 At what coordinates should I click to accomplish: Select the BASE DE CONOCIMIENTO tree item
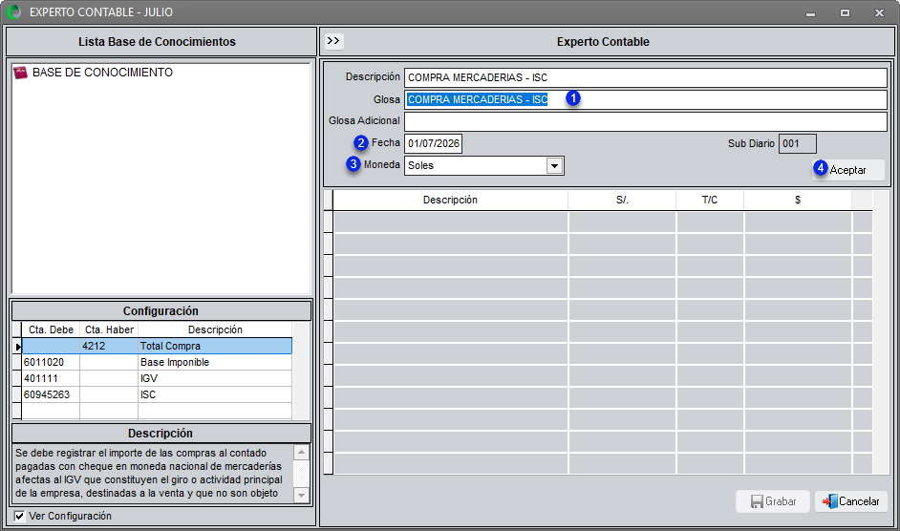point(102,73)
